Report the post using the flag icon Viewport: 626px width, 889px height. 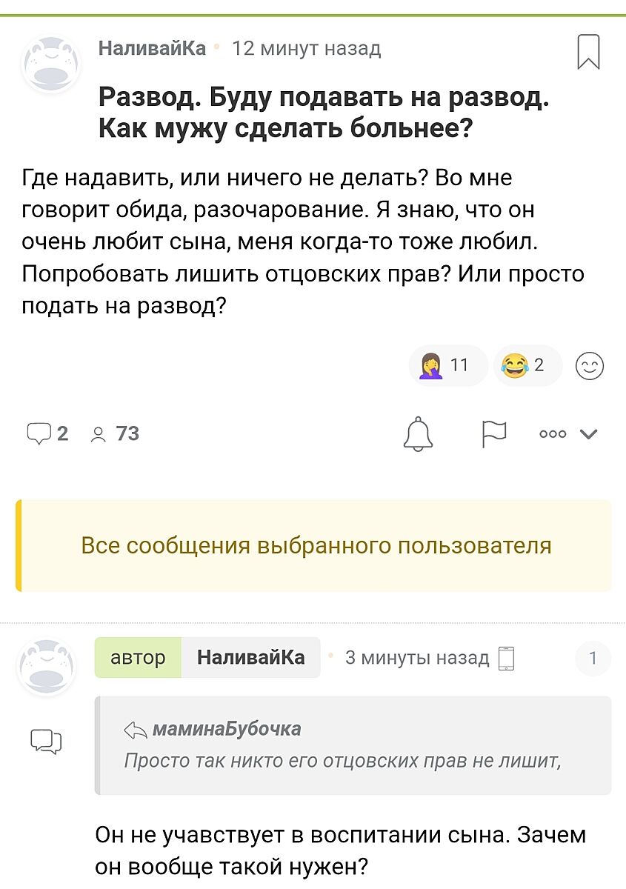[x=493, y=433]
